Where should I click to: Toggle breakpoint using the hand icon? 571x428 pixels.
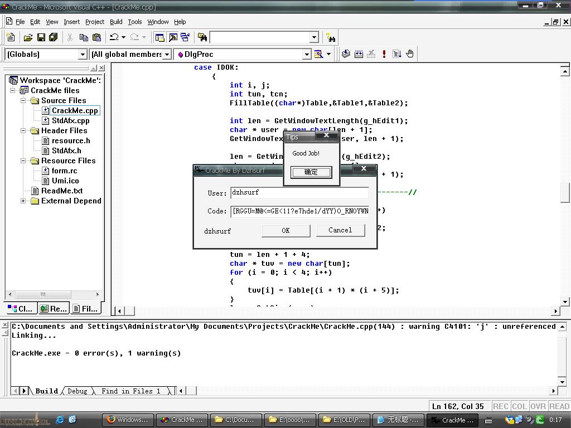(410, 54)
